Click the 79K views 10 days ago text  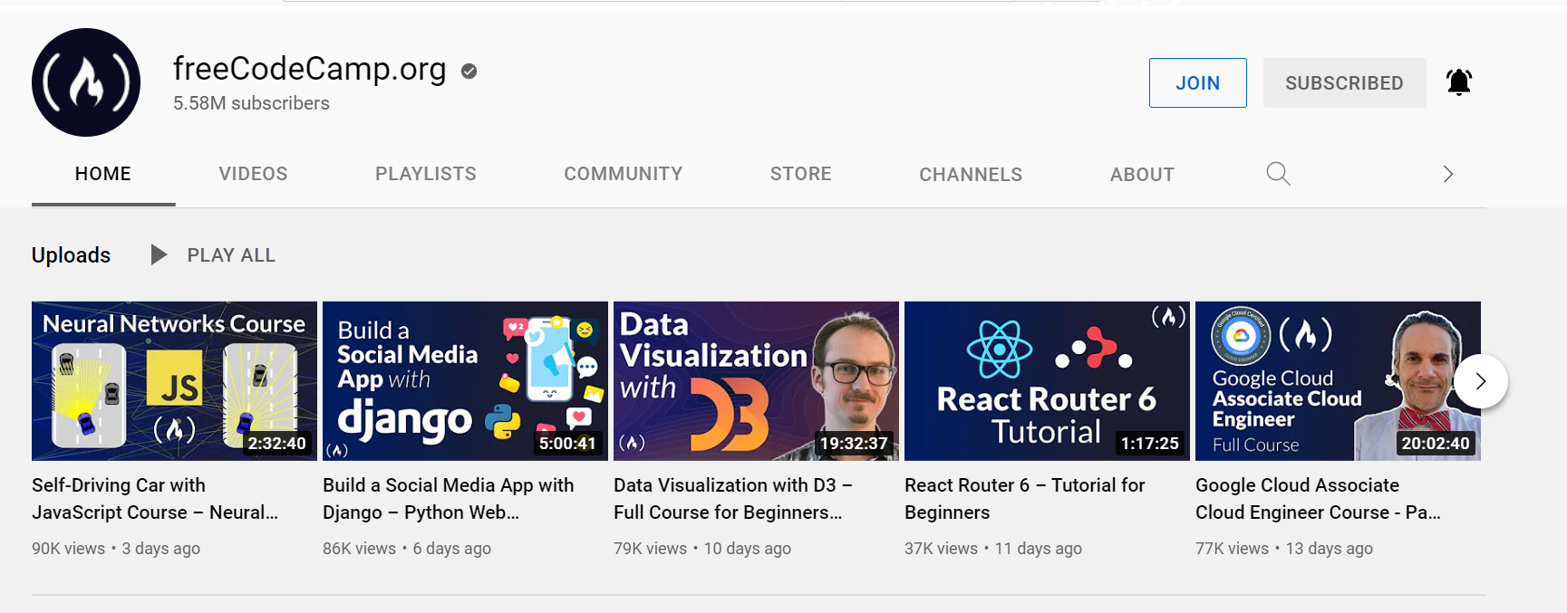point(702,549)
